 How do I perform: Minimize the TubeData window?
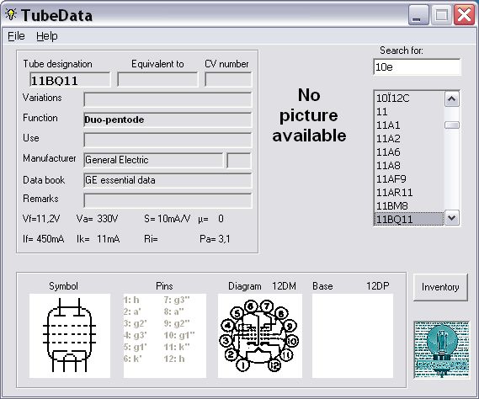tap(418, 15)
